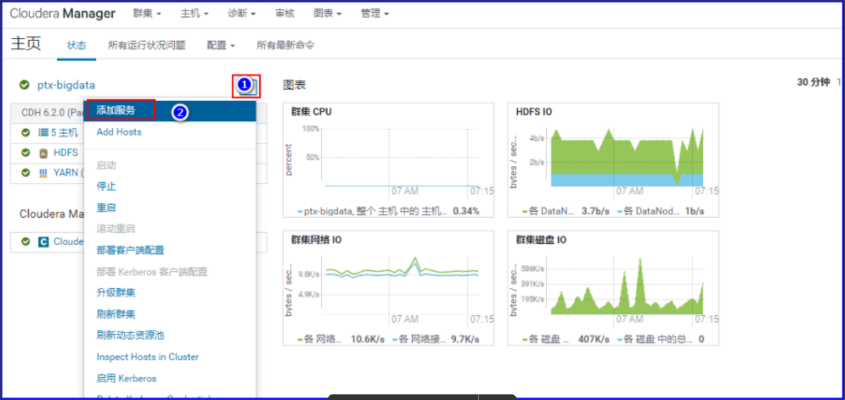Open the 审核 page from top navigation
Screen dimensions: 845x400
tap(285, 13)
